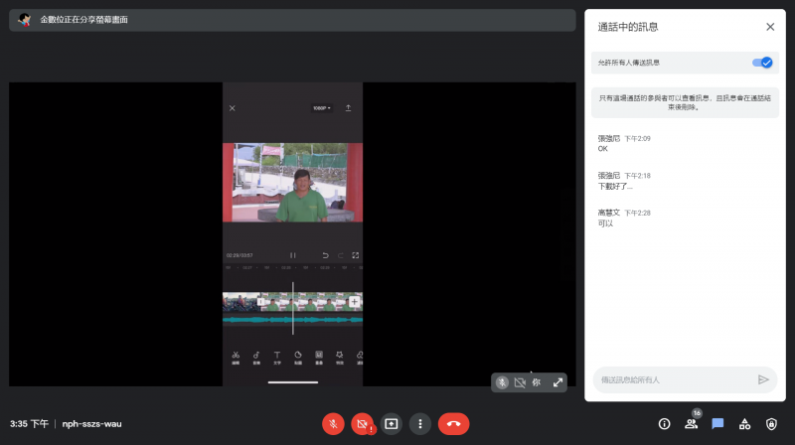Viewport: 795px width, 445px height.
Task: Click the export upload icon in editor
Action: click(349, 107)
